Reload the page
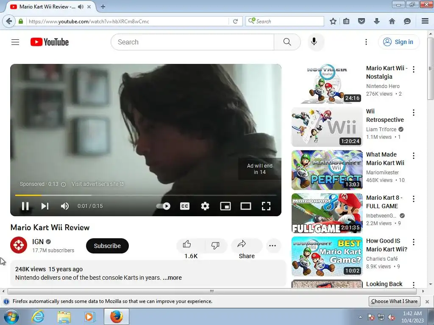The height and width of the screenshot is (325, 434). click(x=235, y=21)
